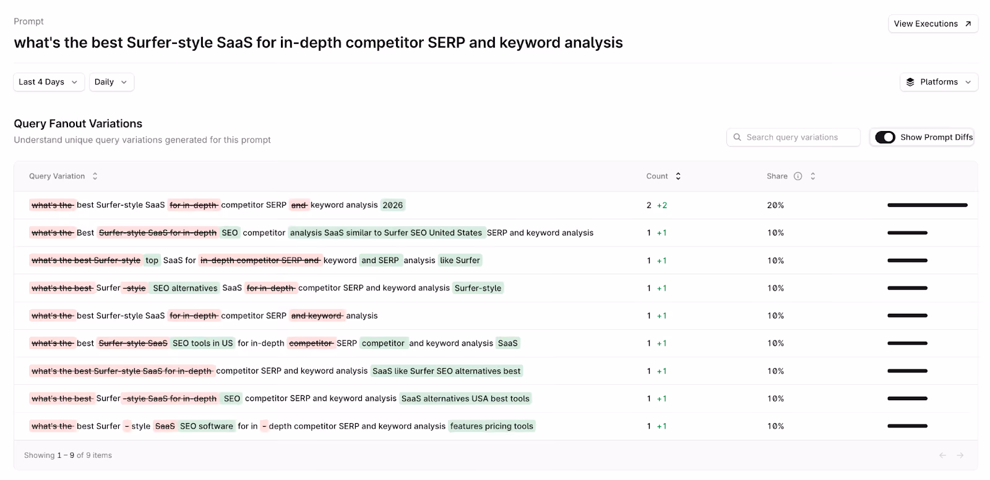Click the Platforms layers icon
The width and height of the screenshot is (990, 480).
(x=910, y=82)
